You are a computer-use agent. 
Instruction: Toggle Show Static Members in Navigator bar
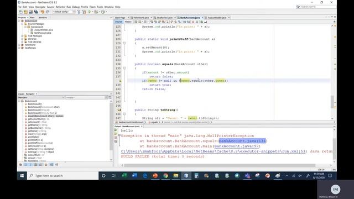click(30, 165)
